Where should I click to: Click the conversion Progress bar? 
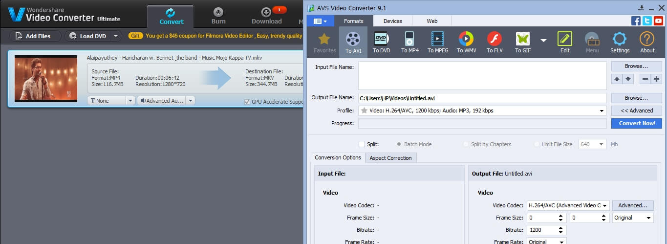click(x=482, y=123)
